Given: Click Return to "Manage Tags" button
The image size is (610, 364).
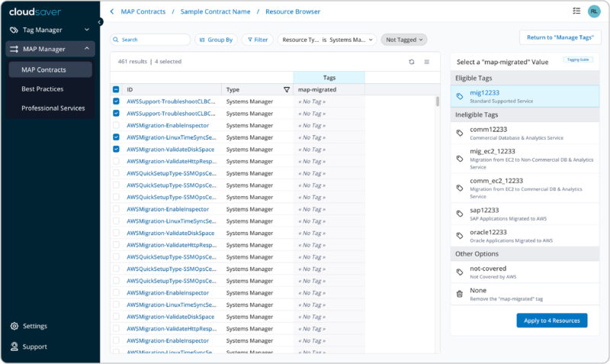Looking at the screenshot, I should (x=560, y=37).
